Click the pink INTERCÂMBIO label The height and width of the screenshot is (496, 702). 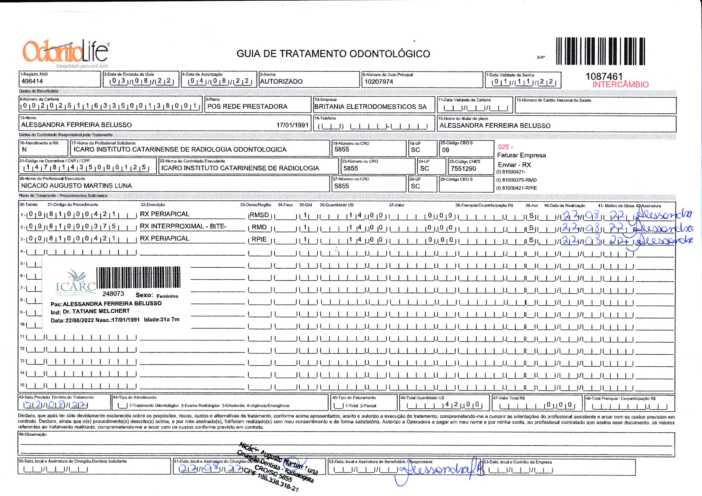(x=620, y=85)
